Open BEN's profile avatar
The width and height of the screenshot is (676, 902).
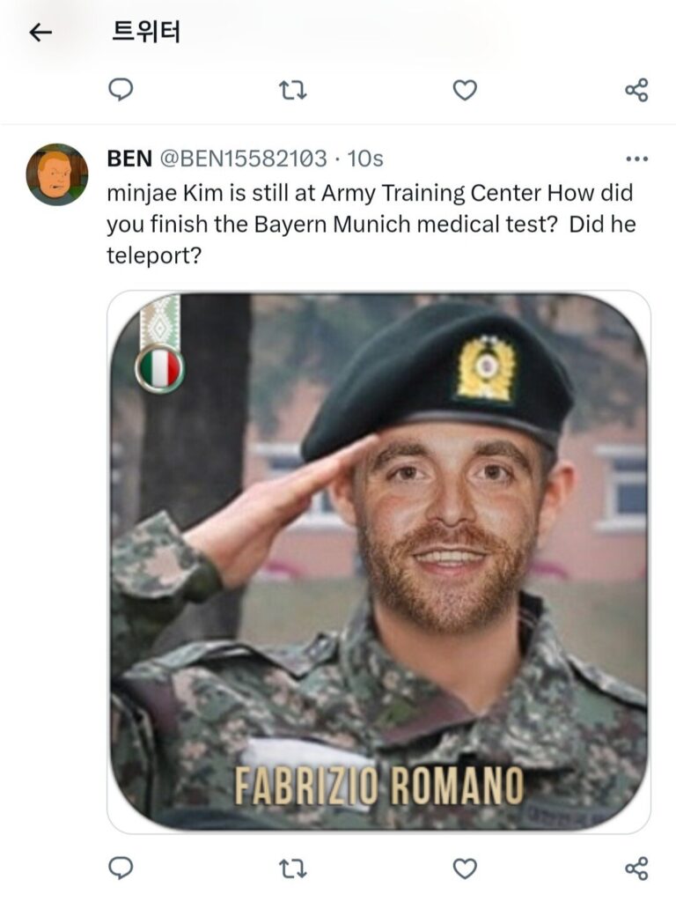(x=57, y=174)
